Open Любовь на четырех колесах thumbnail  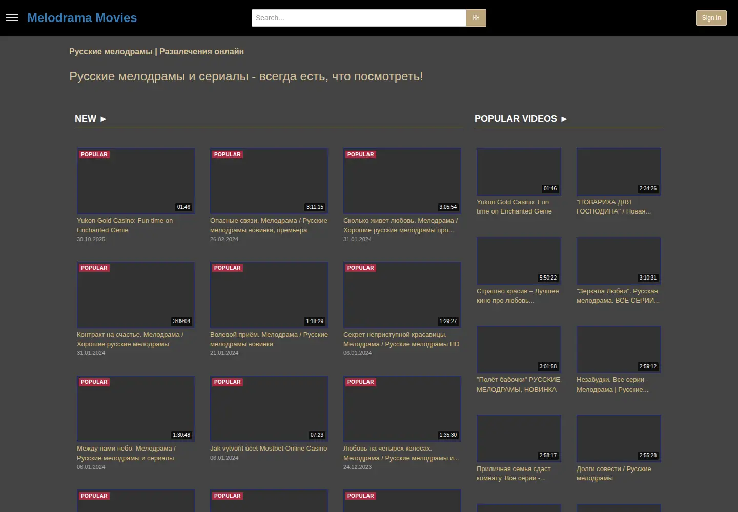click(402, 409)
